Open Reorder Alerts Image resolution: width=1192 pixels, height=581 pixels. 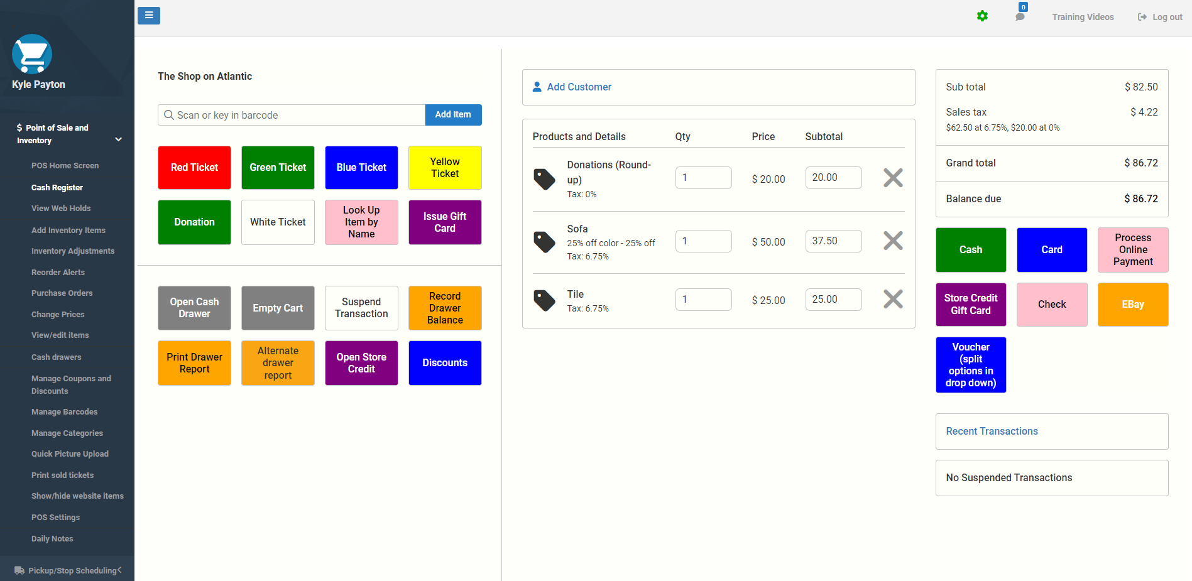(x=58, y=273)
